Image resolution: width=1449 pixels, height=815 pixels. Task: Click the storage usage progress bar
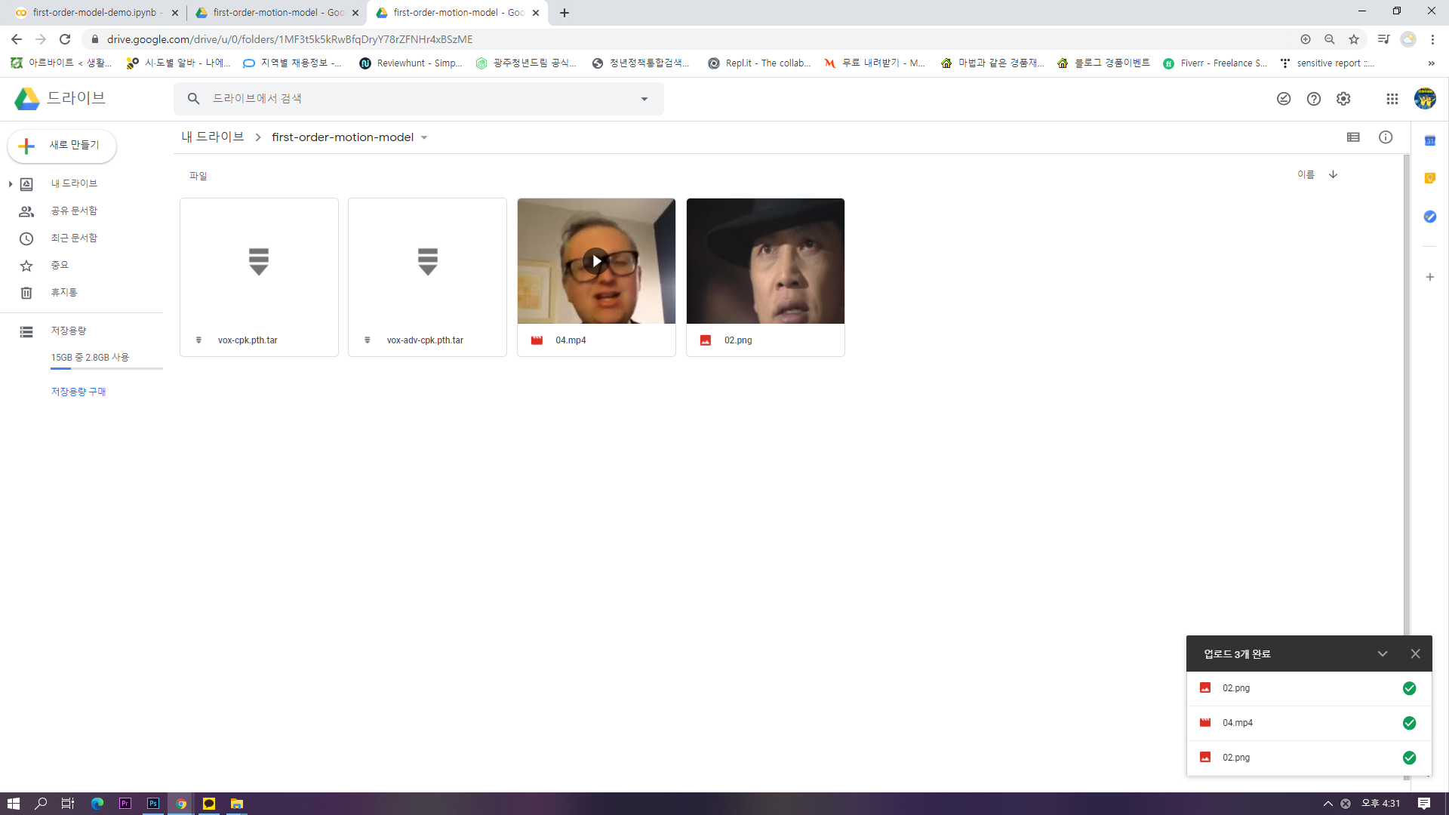106,368
